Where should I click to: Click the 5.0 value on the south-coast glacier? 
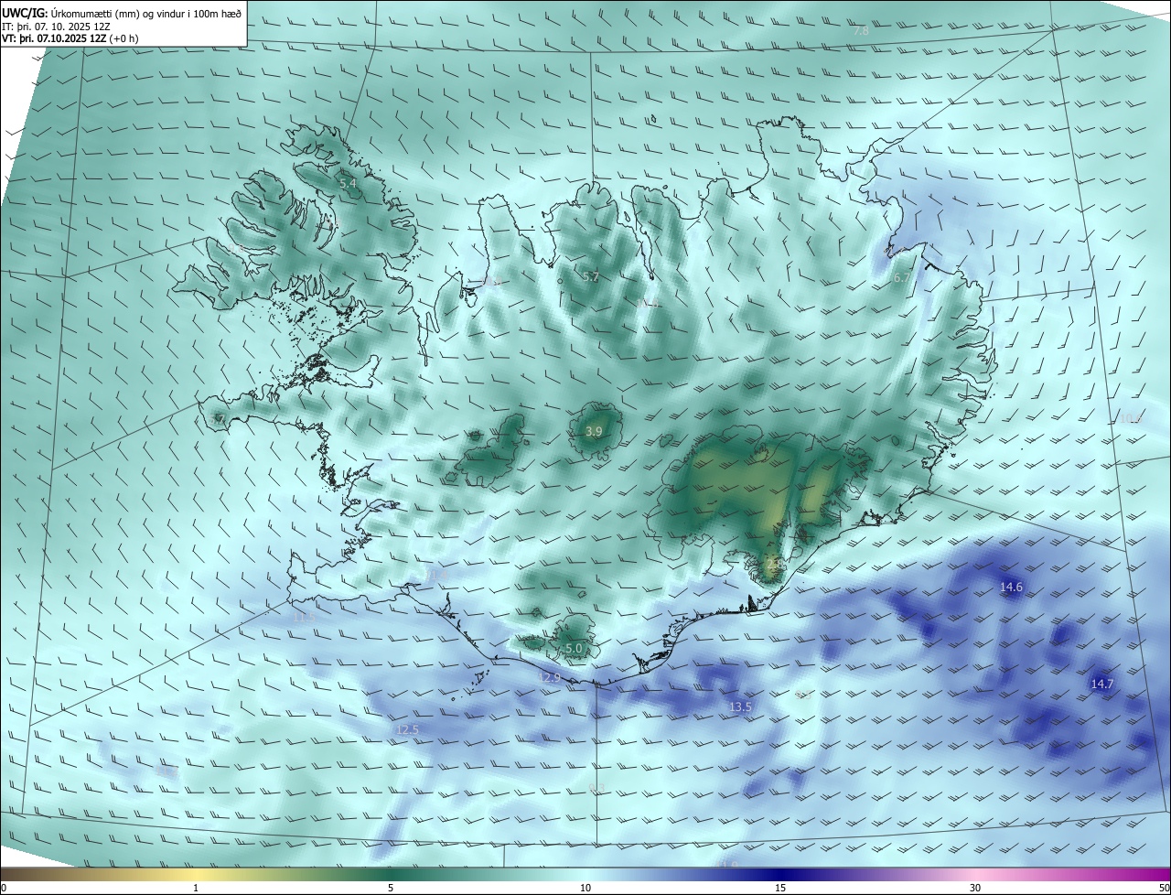tap(574, 649)
